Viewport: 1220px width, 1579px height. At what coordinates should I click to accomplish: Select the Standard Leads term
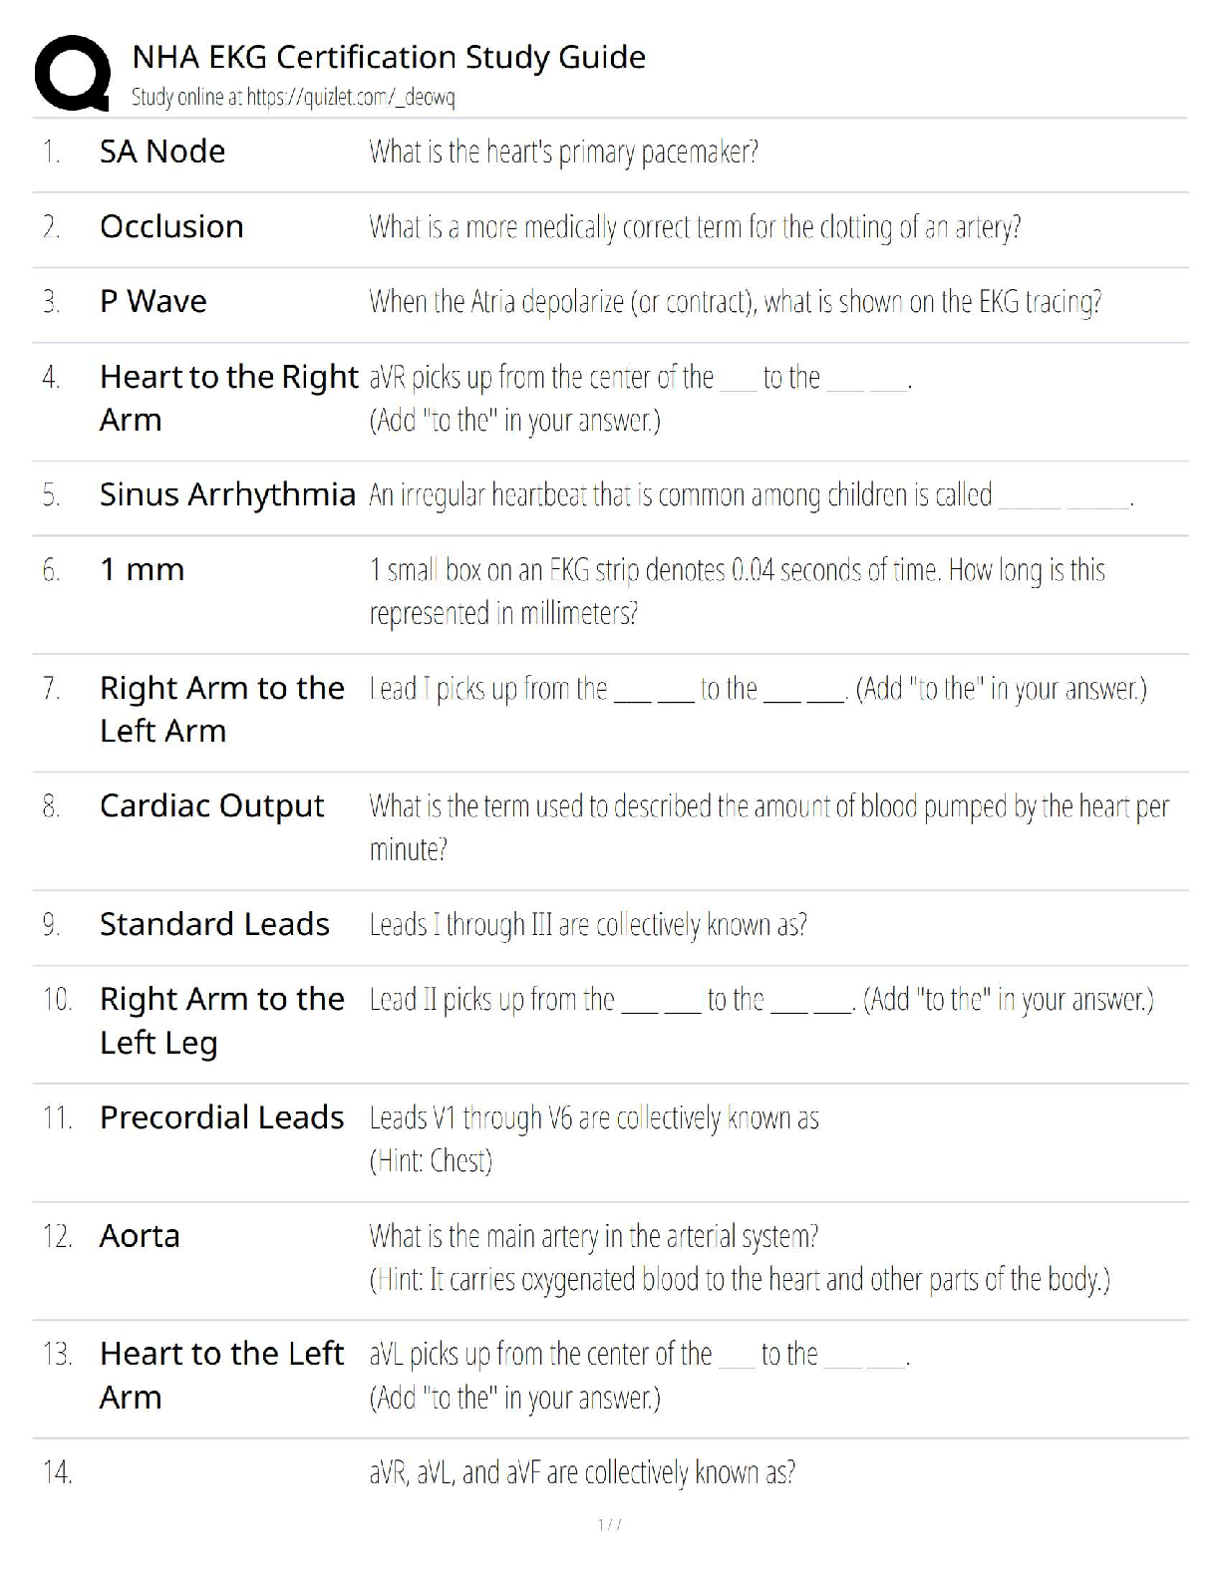click(x=214, y=924)
